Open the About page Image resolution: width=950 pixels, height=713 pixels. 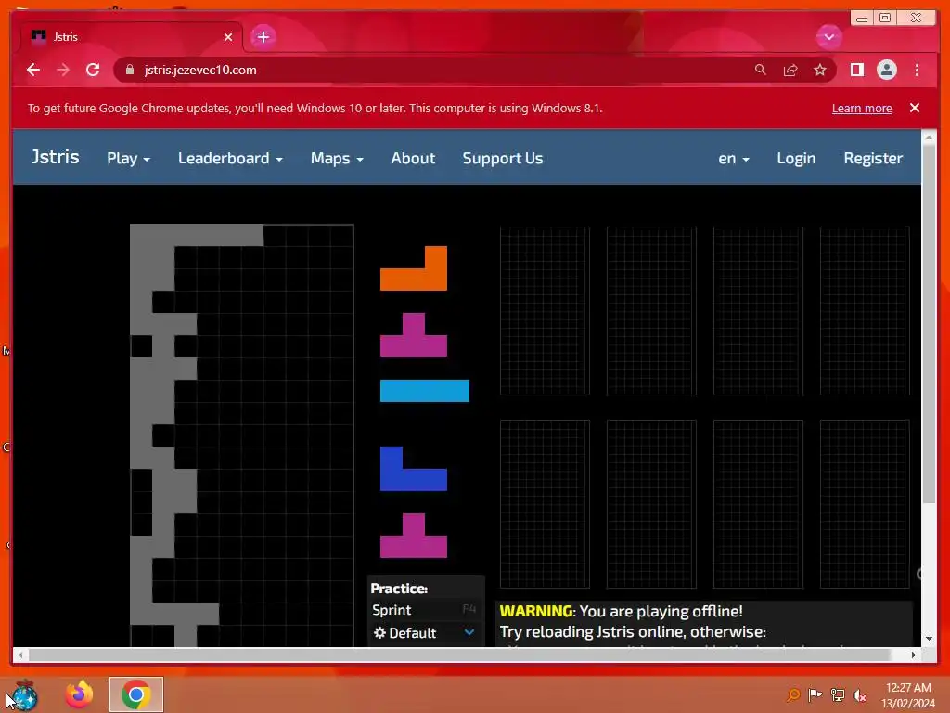(413, 158)
